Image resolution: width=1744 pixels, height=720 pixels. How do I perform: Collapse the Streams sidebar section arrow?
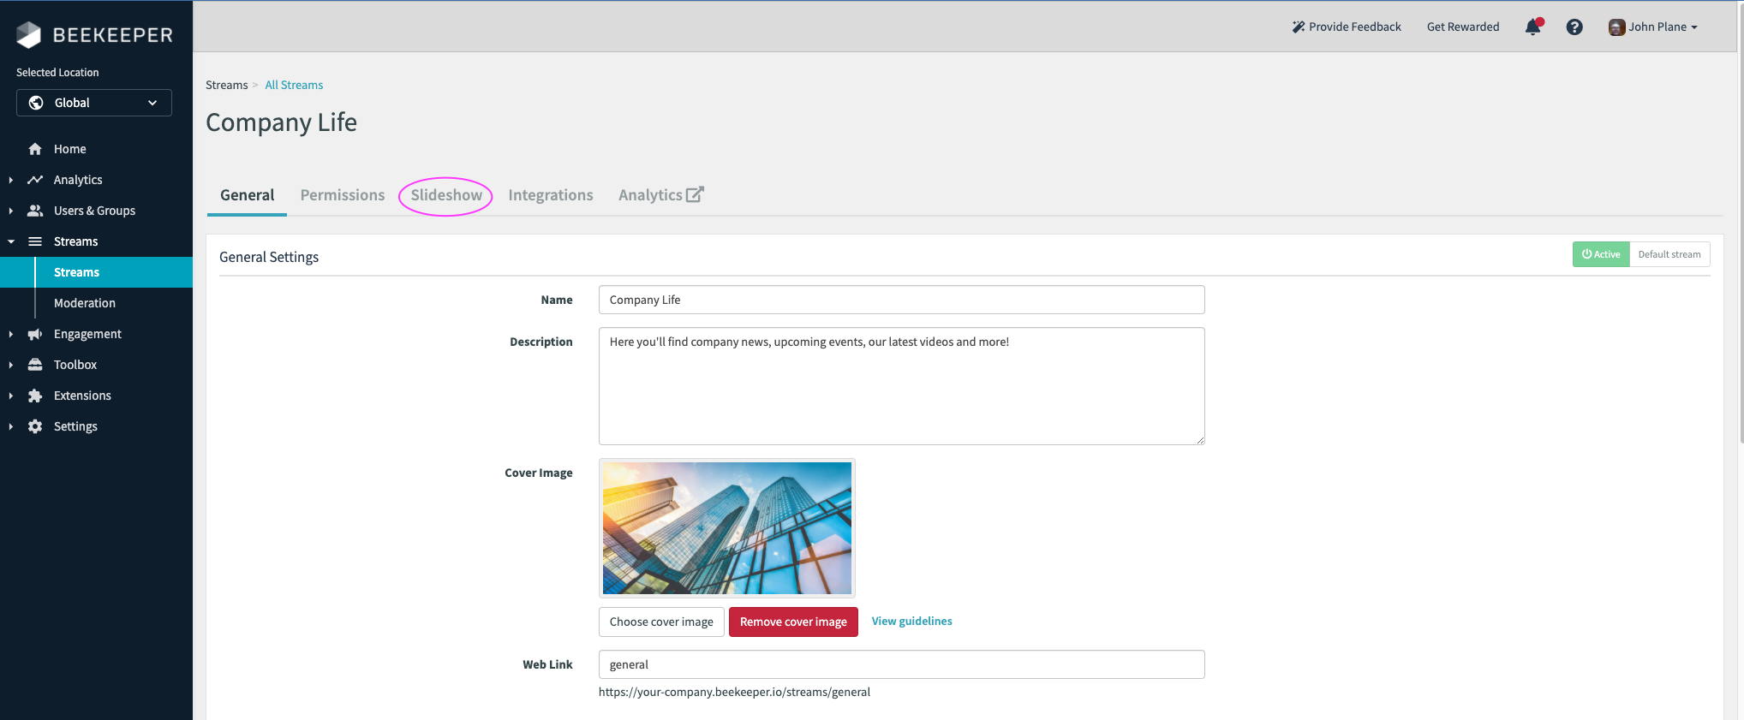(10, 241)
